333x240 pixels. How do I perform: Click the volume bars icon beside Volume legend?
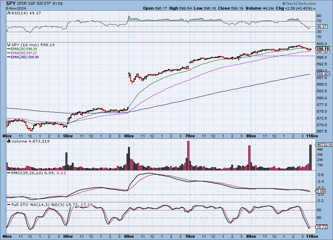tap(9, 141)
